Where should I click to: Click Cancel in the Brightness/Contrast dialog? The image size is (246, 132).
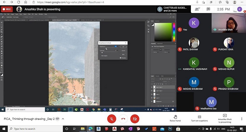(x=123, y=51)
